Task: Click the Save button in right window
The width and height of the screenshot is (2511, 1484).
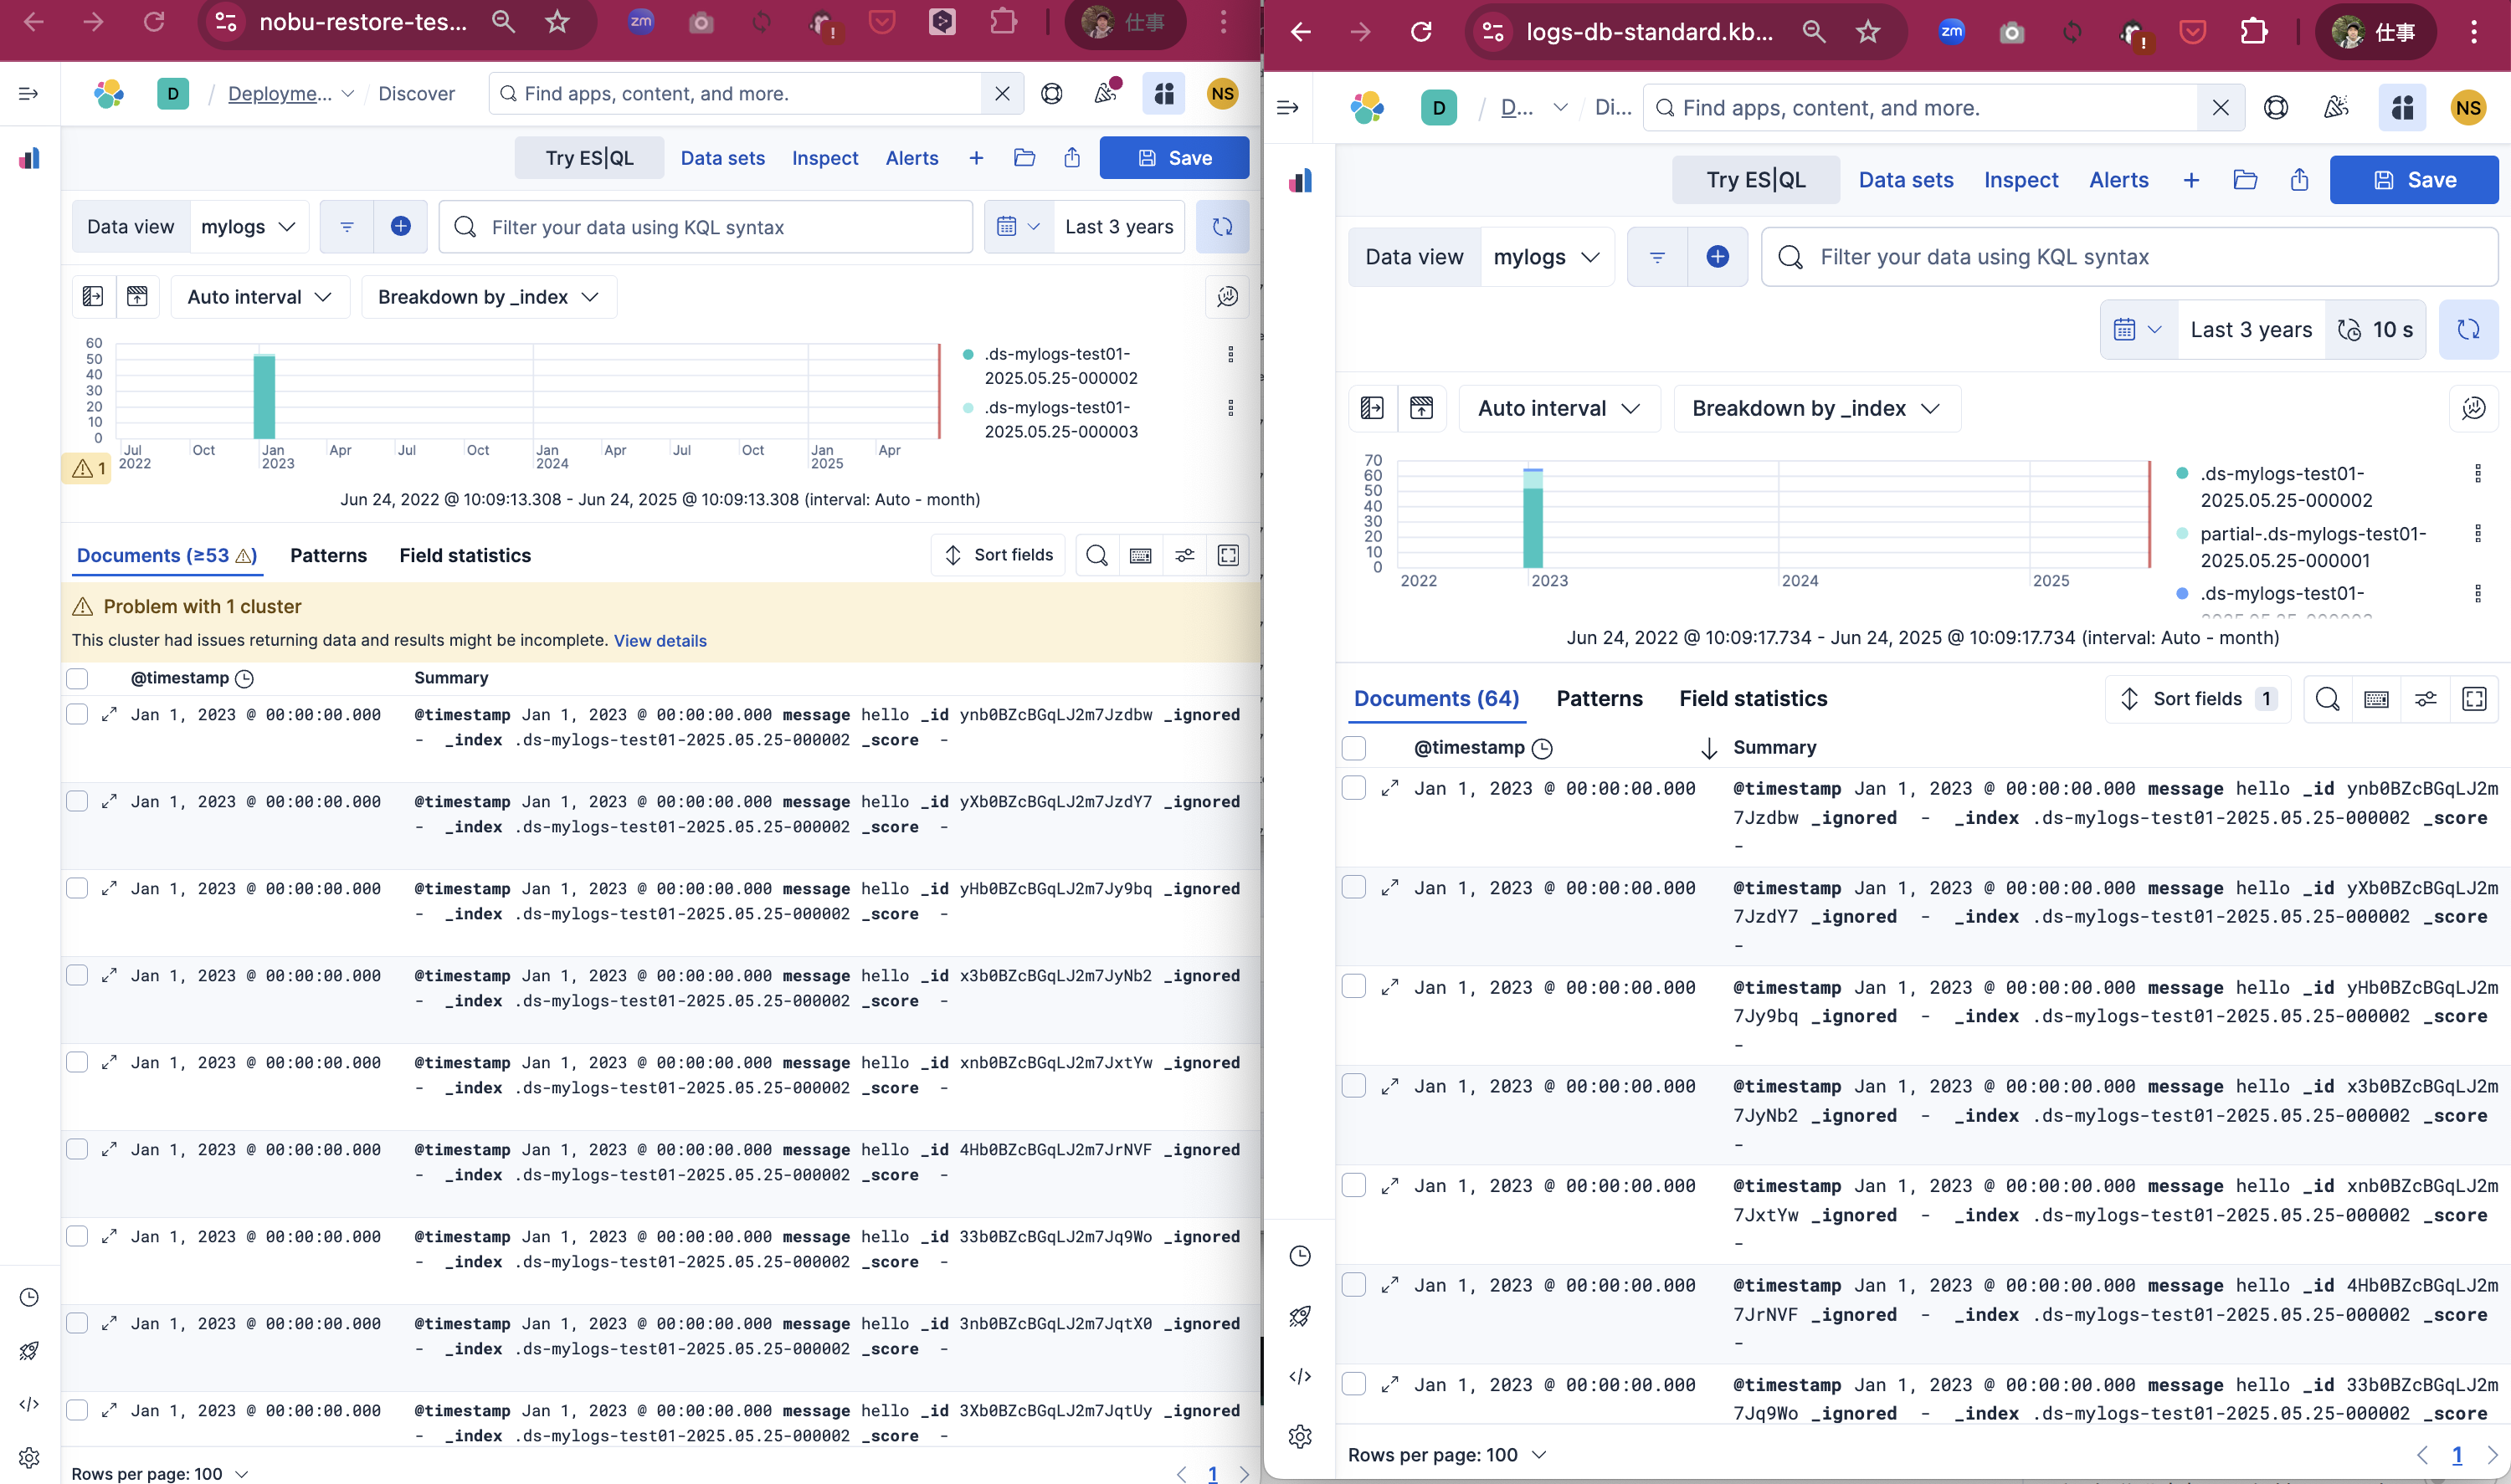Action: pyautogui.click(x=2413, y=180)
